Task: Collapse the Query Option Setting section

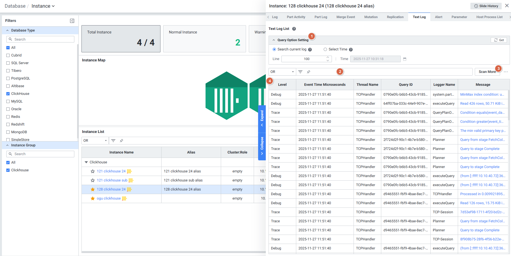Action: pyautogui.click(x=273, y=40)
